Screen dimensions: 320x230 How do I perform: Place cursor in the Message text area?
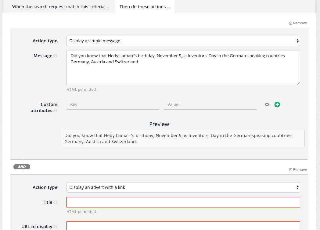click(183, 67)
